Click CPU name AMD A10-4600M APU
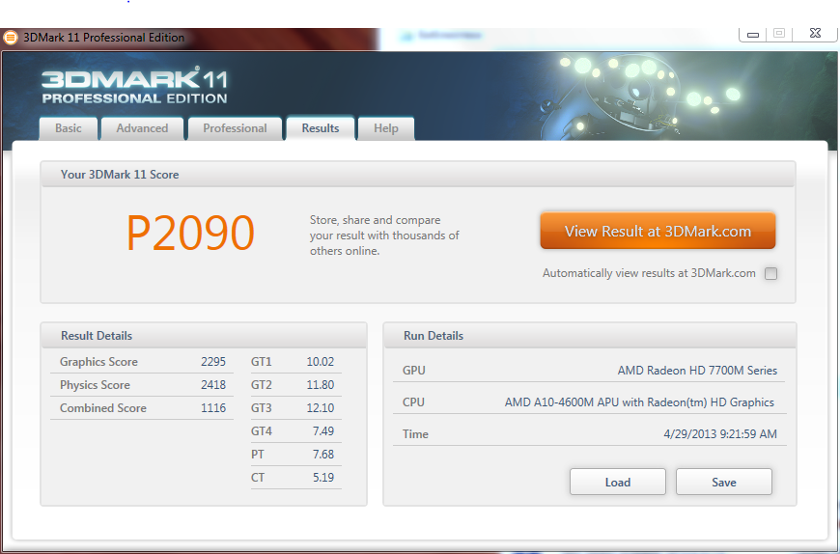This screenshot has height=554, width=840. tap(639, 402)
